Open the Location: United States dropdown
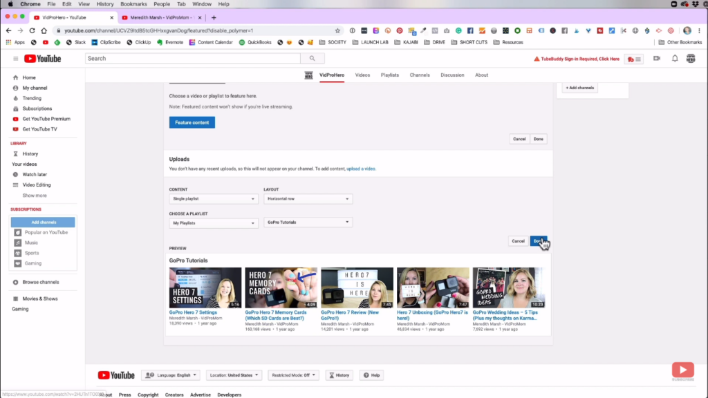Viewport: 708px width, 398px height. [234, 375]
